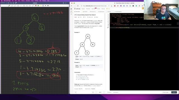Click the Edge address bar URL
The image size is (179, 100).
[x=95, y=6]
